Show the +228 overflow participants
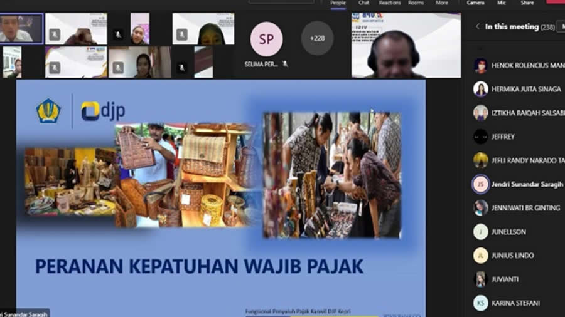565x317 pixels. [317, 38]
